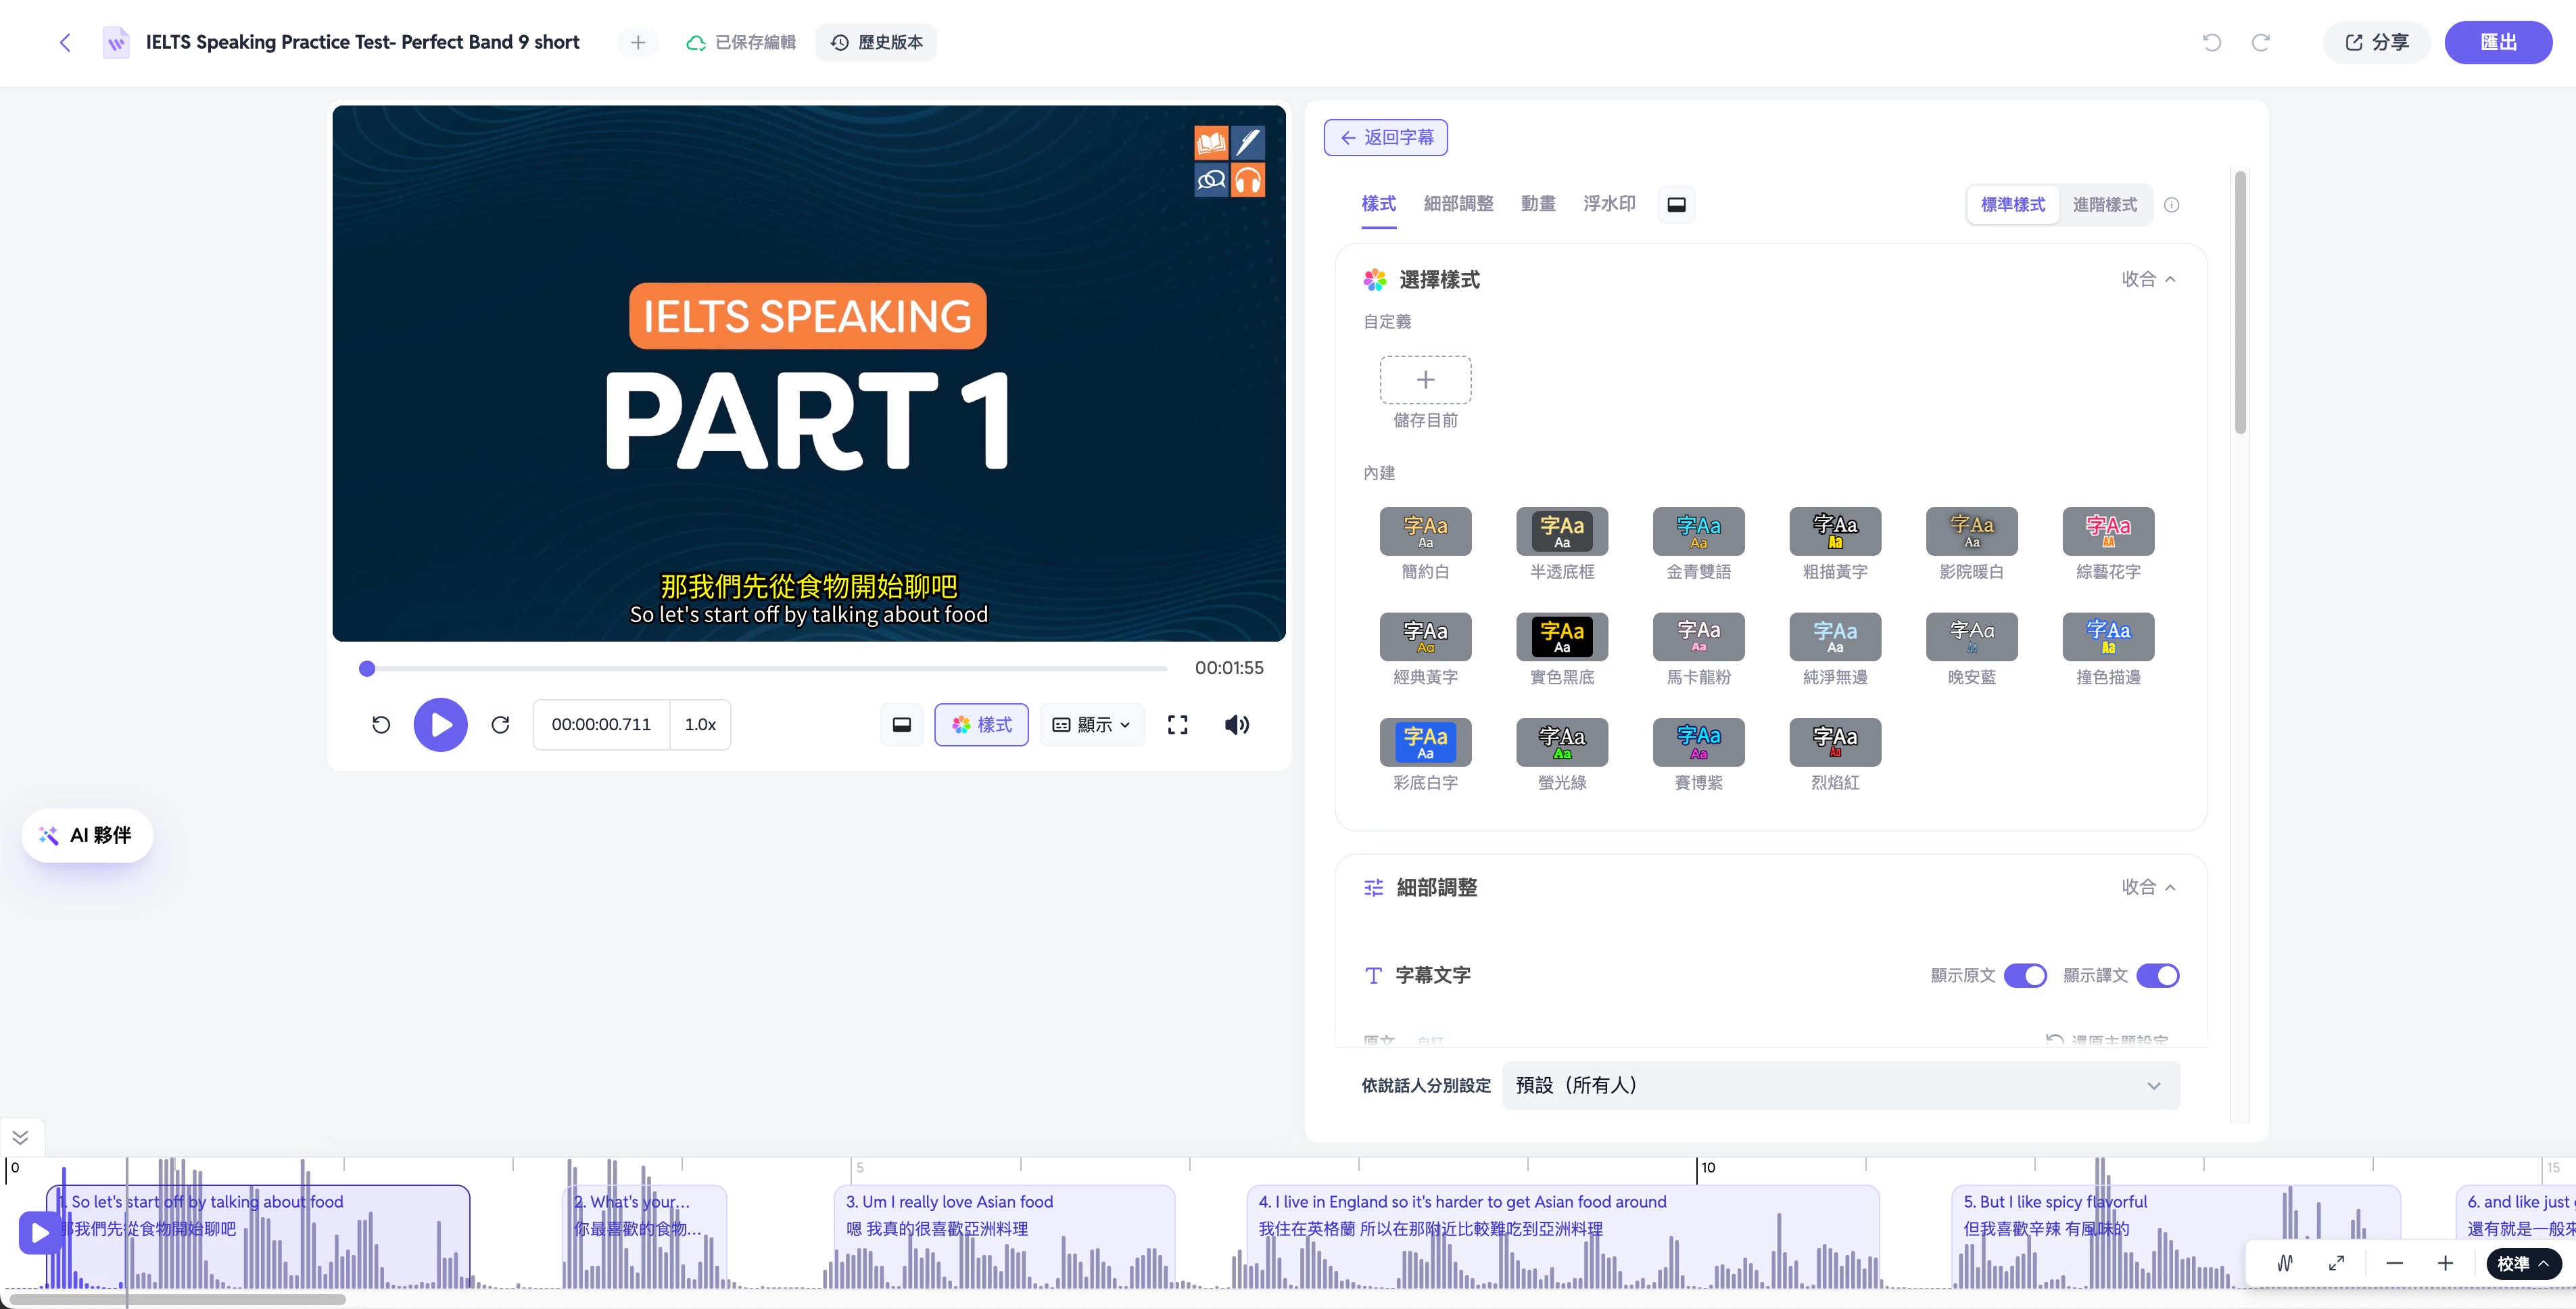This screenshot has height=1309, width=2576.
Task: Click the back arrow beside the project title
Action: coord(65,42)
